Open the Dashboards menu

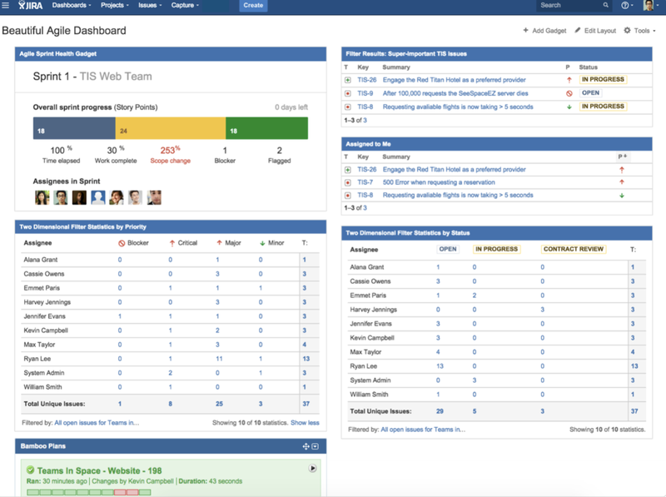72,5
